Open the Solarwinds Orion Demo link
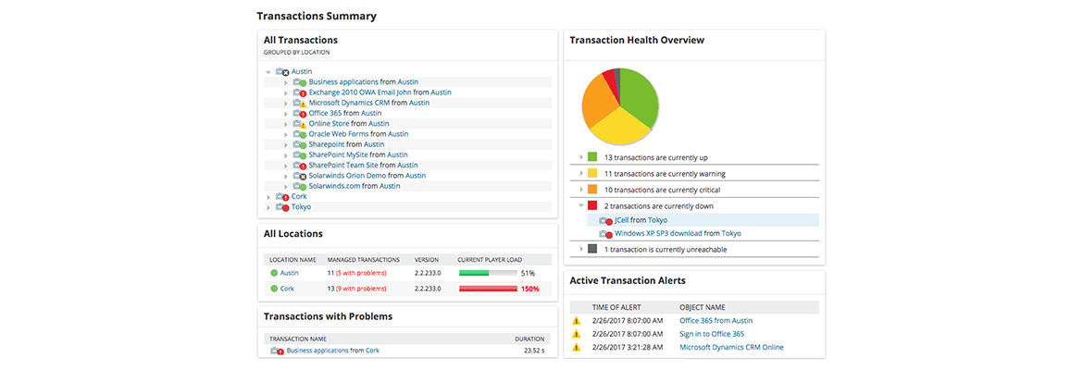Image resolution: width=1083 pixels, height=370 pixels. point(347,176)
